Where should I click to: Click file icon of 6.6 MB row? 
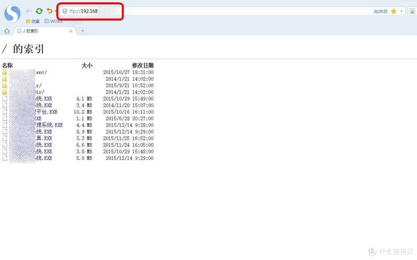click(x=5, y=145)
